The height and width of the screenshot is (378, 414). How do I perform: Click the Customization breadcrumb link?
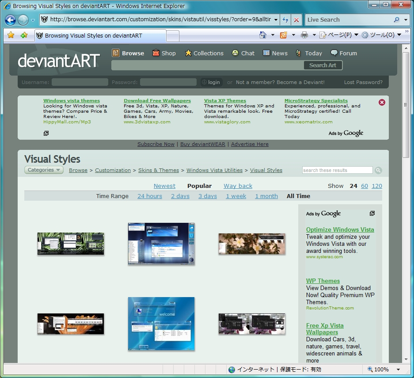point(113,170)
